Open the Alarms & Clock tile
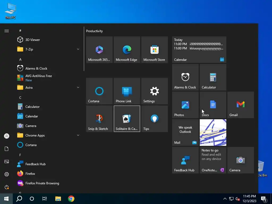Viewport: 272px width, 204px height. (185, 77)
